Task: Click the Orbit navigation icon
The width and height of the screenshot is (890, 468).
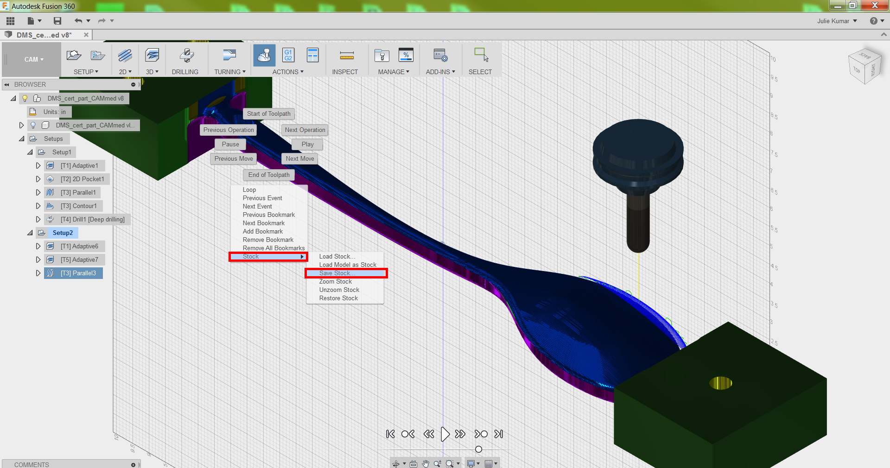Action: [396, 463]
